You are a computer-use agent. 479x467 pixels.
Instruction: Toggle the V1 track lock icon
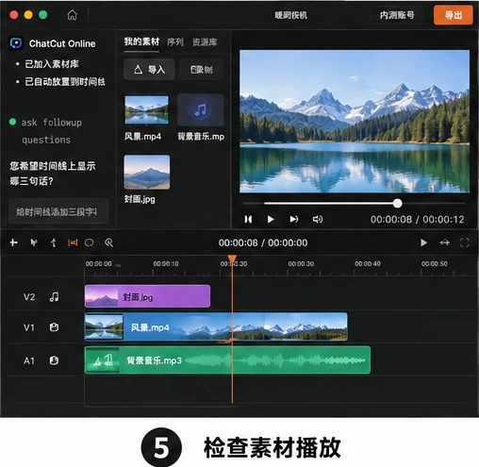pyautogui.click(x=54, y=327)
